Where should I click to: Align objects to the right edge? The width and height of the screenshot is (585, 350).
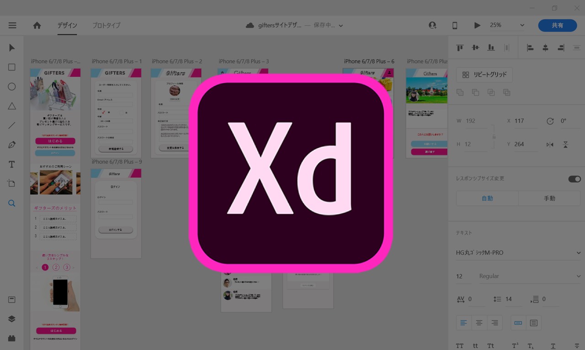tap(561, 47)
